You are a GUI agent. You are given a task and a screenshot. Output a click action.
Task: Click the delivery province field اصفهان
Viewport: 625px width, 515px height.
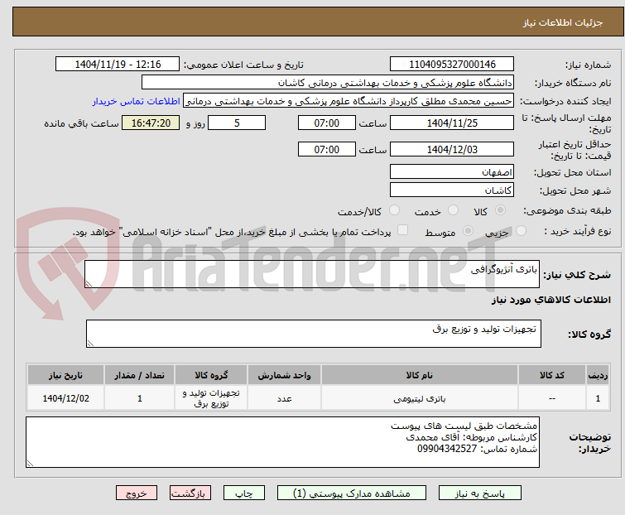[452, 171]
